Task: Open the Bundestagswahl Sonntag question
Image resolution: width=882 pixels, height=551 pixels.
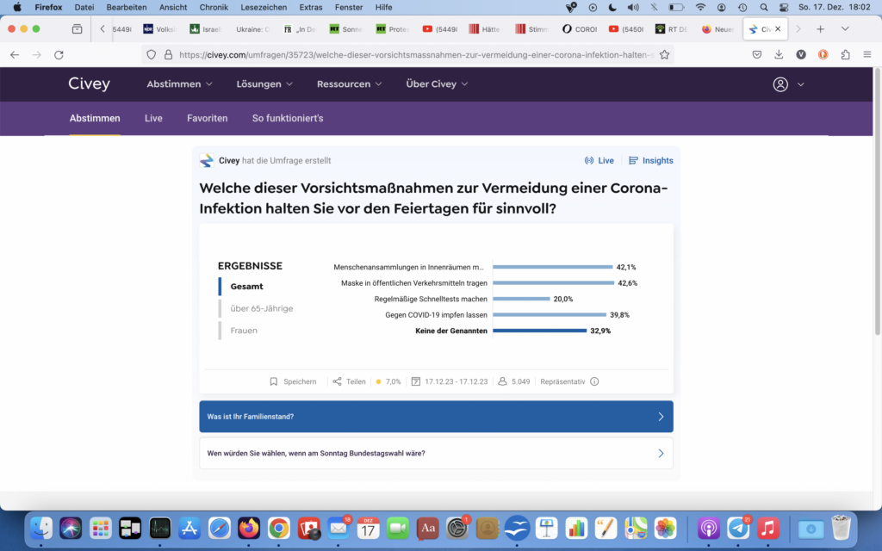Action: 436,453
